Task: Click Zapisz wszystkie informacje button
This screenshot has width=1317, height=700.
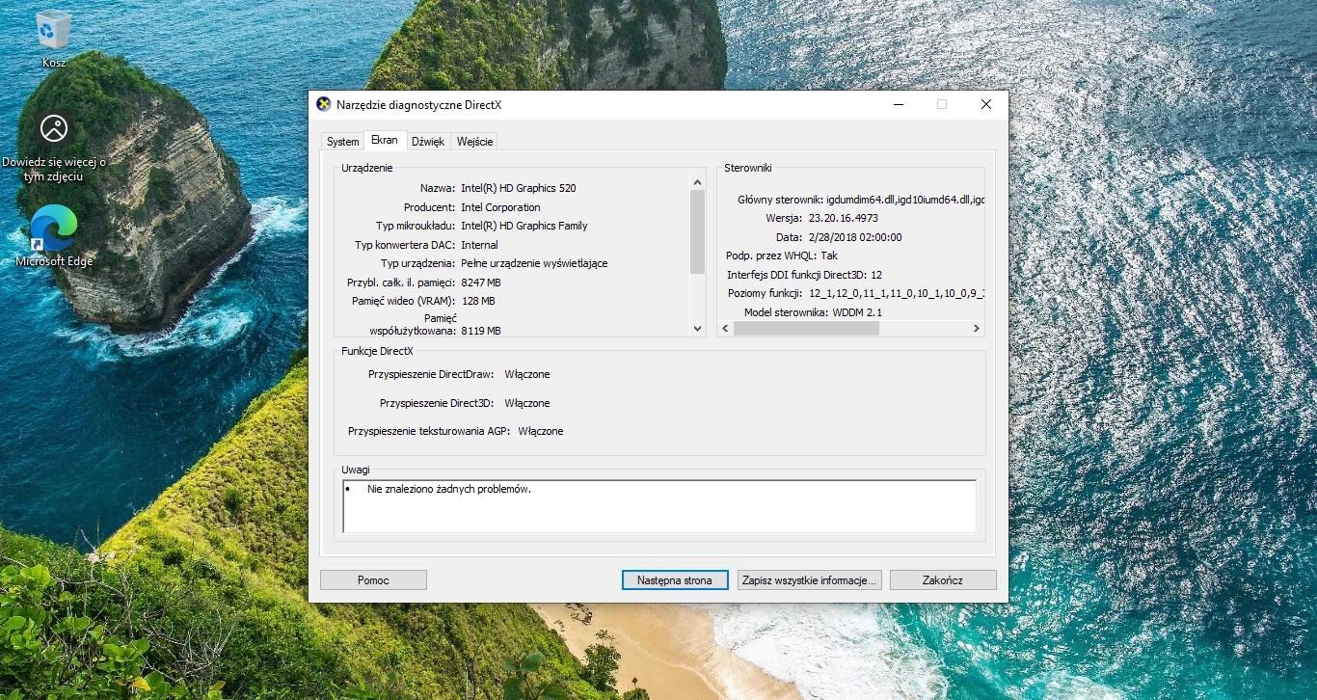Action: [810, 580]
